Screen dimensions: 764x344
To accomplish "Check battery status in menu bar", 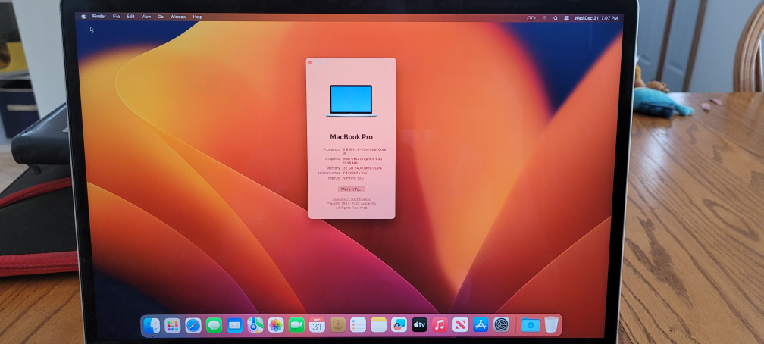I will coord(531,18).
